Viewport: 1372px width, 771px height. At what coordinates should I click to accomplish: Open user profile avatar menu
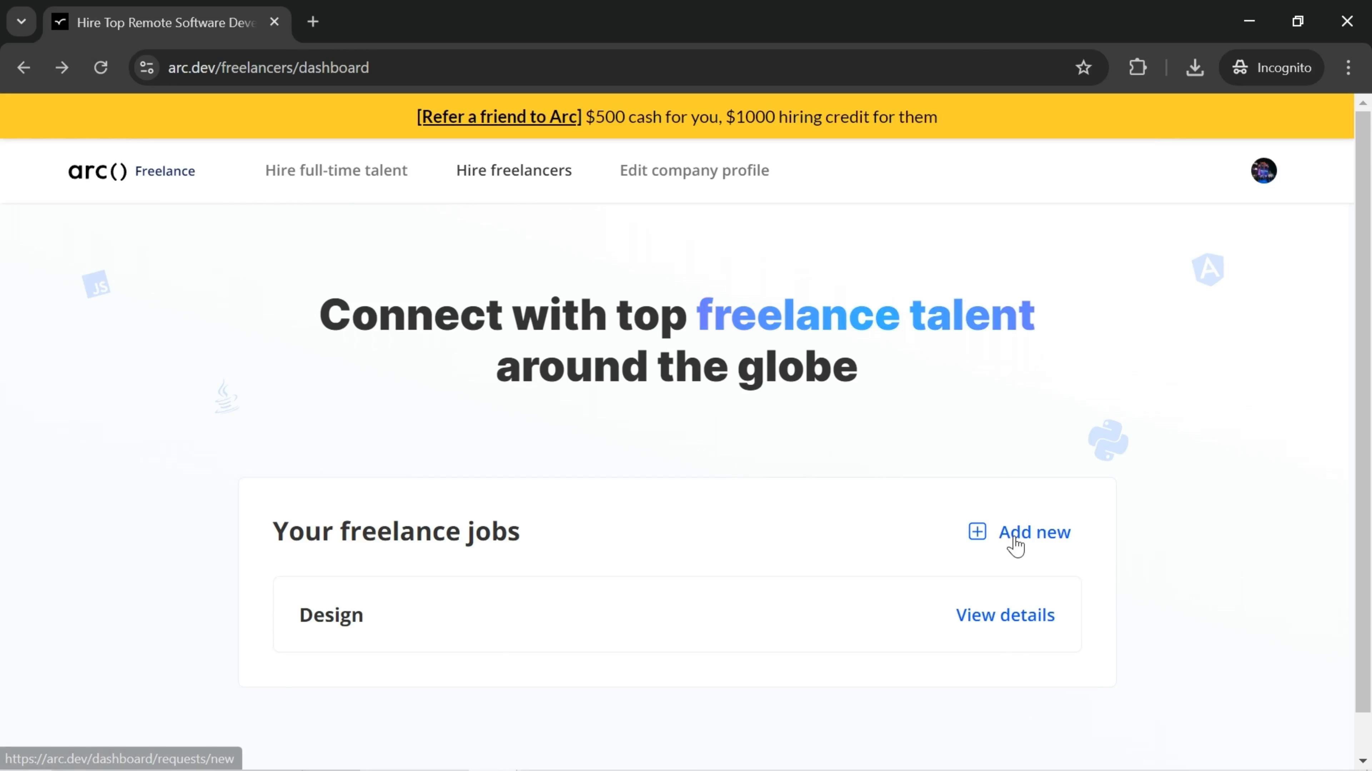pyautogui.click(x=1264, y=170)
